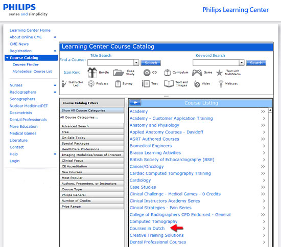The height and width of the screenshot is (247, 281).
Task: Expand the Nurses submenu arrow
Action: click(55, 85)
